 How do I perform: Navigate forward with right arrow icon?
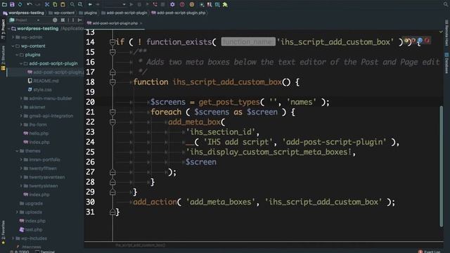click(98, 4)
